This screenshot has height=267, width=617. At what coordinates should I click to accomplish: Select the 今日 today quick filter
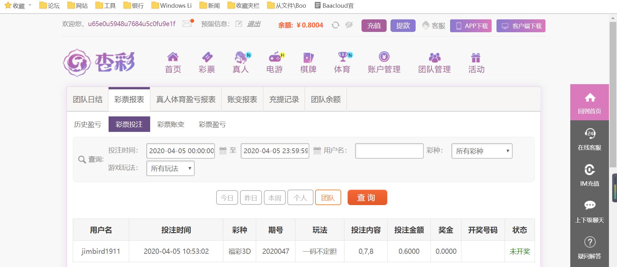click(x=227, y=198)
